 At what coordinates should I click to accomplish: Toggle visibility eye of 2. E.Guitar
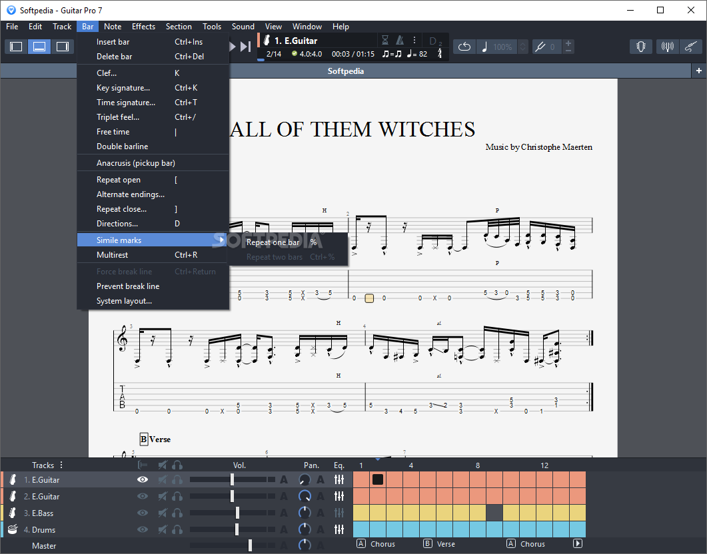click(x=143, y=496)
